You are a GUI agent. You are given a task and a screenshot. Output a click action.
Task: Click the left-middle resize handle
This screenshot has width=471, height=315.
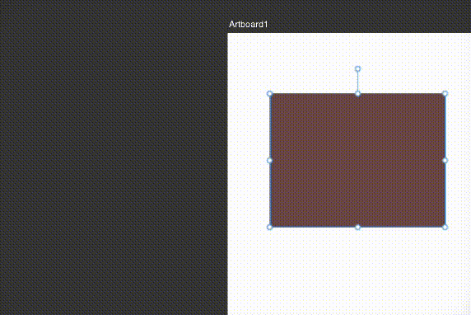click(270, 160)
